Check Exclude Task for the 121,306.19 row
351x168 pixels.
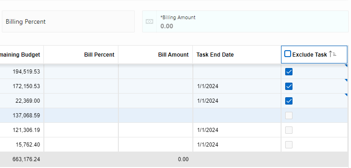coord(289,130)
